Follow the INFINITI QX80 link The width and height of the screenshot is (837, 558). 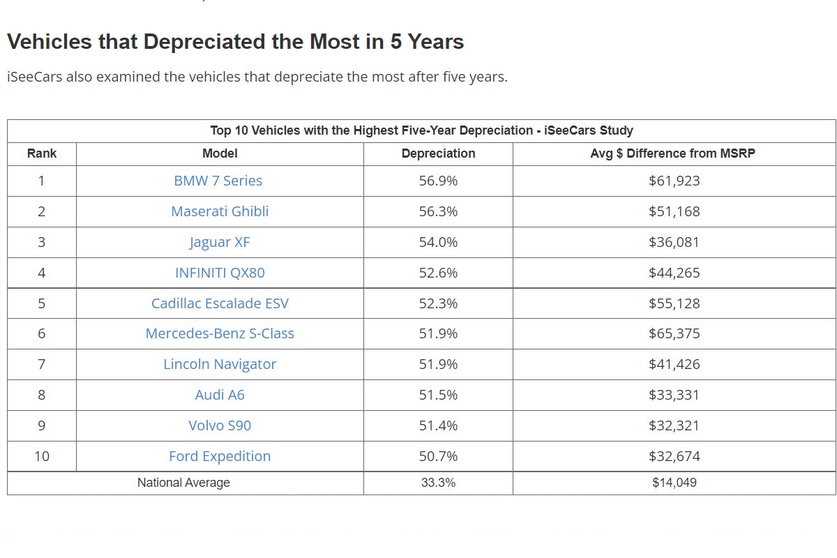(x=220, y=273)
